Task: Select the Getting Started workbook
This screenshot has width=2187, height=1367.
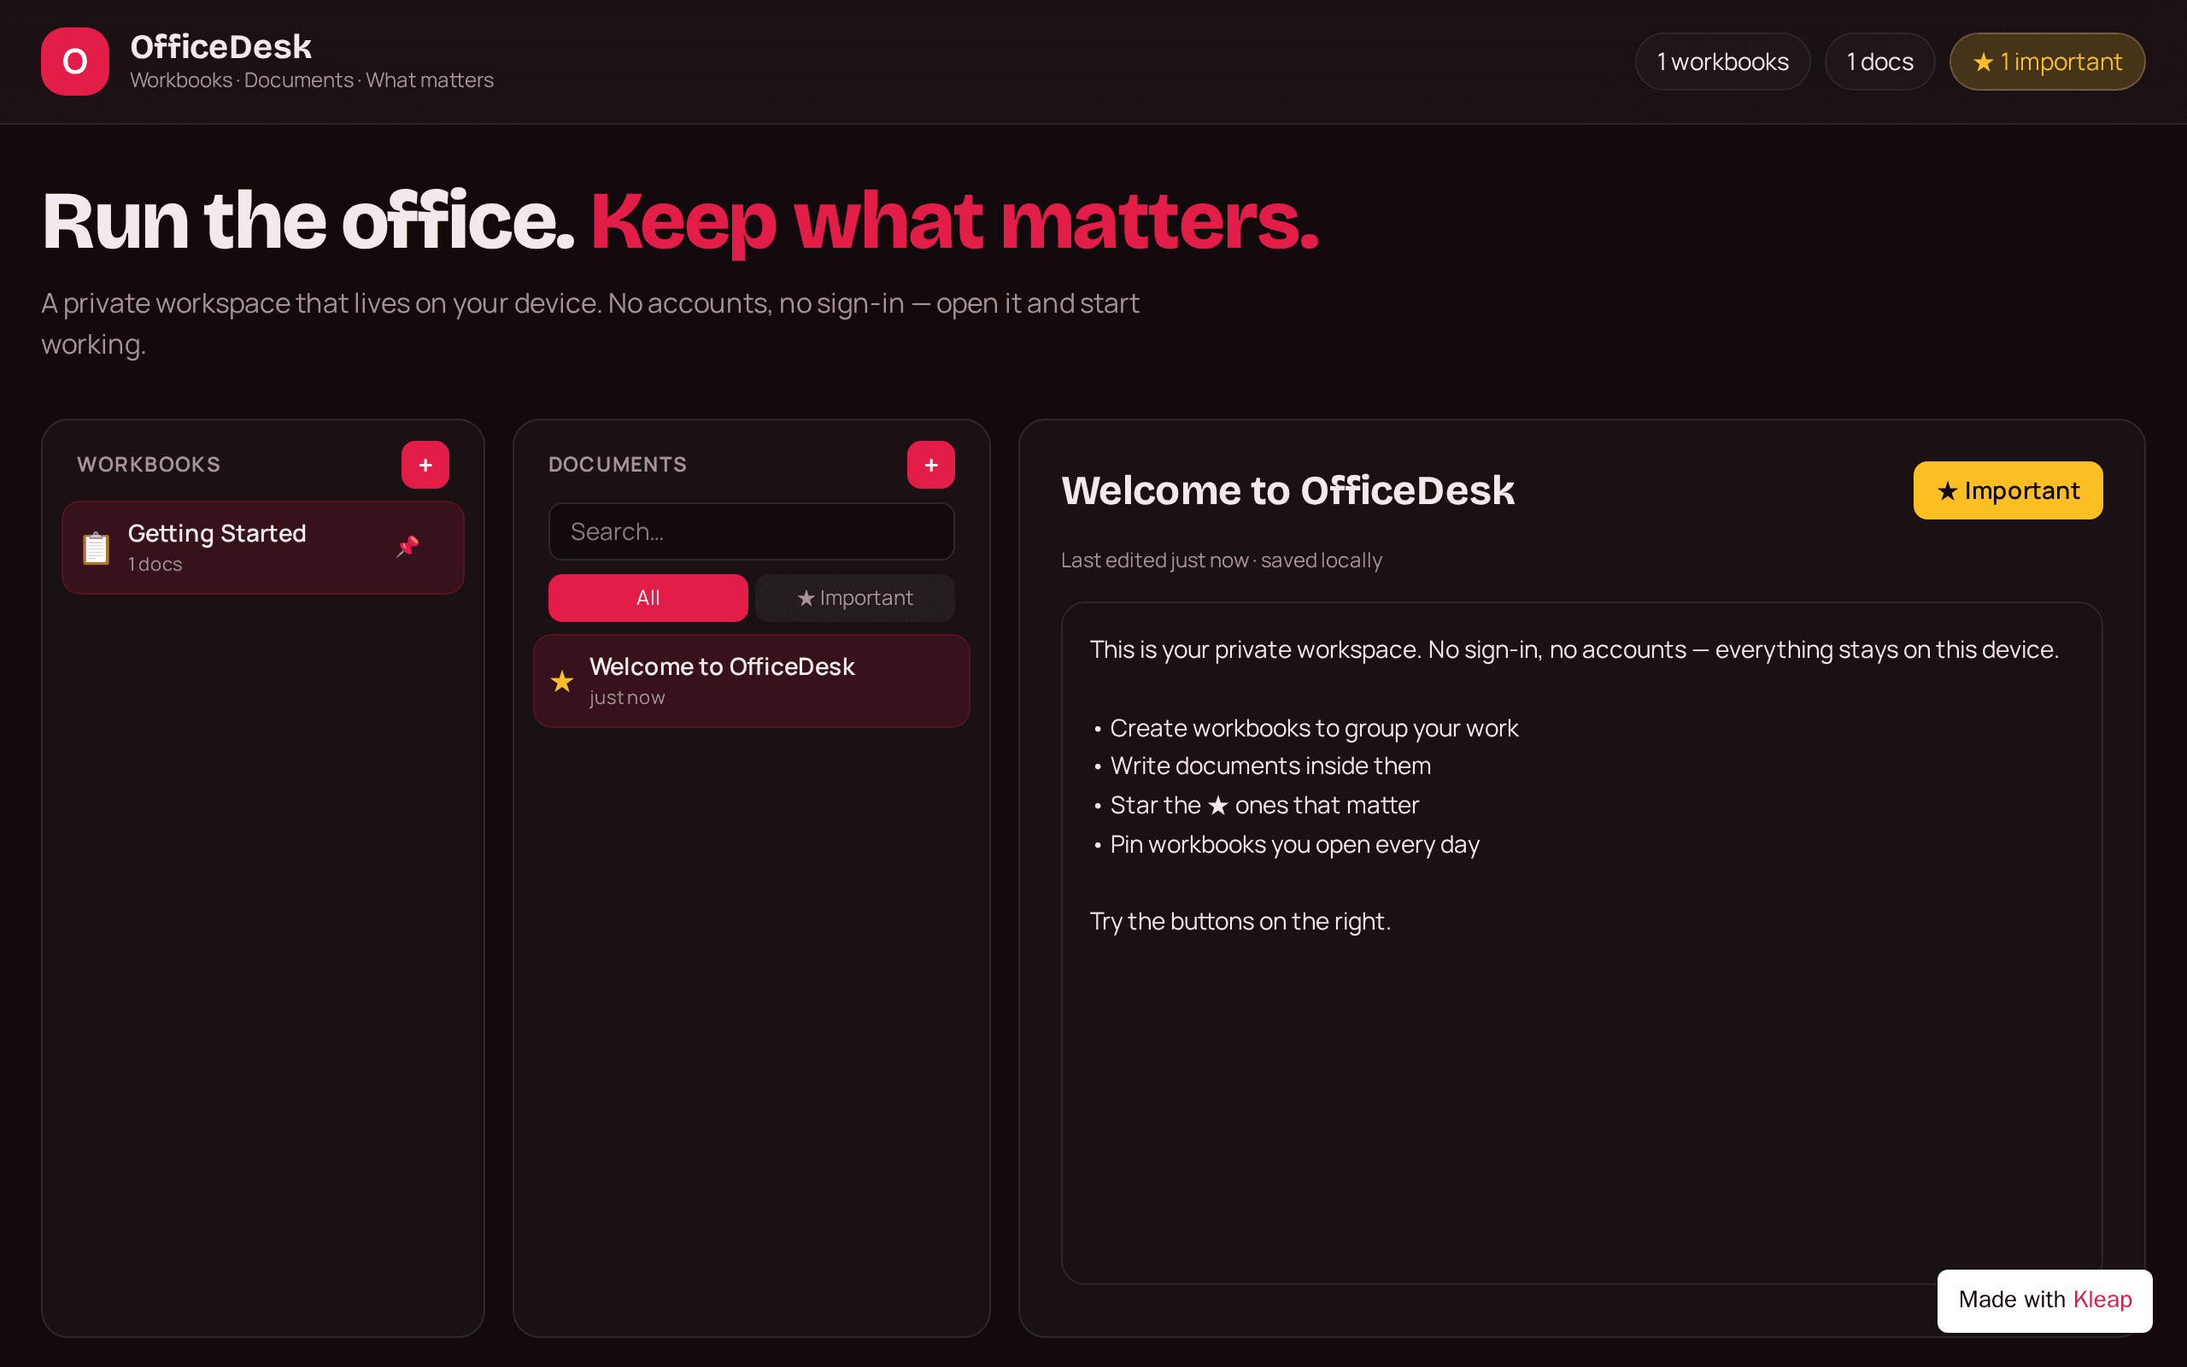Action: point(263,548)
